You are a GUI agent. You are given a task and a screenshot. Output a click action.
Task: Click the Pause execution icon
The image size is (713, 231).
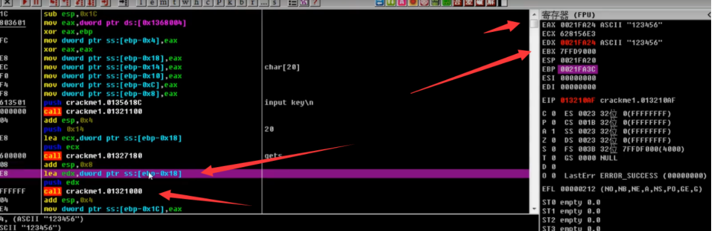(36, 3)
